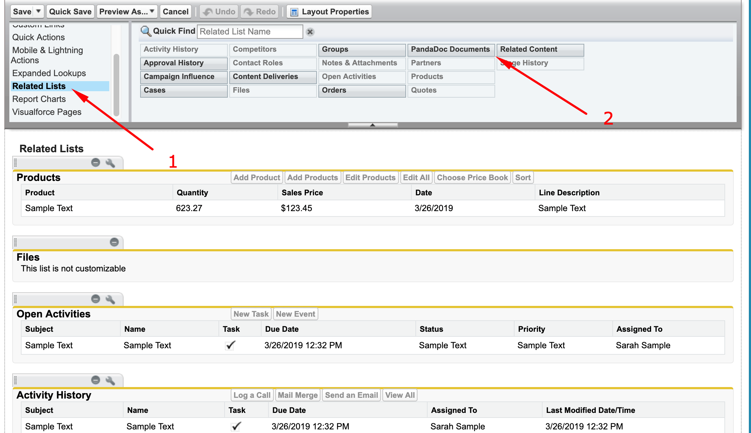Viewport: 751px width, 433px height.
Task: Open Open Activities wrench properties
Action: pos(110,299)
